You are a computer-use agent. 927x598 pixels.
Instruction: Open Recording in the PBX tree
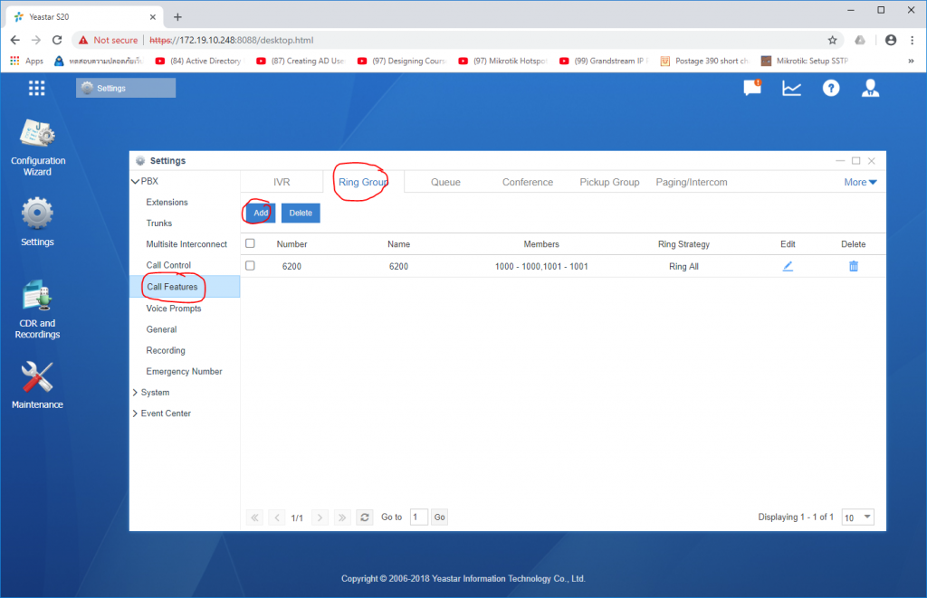166,350
